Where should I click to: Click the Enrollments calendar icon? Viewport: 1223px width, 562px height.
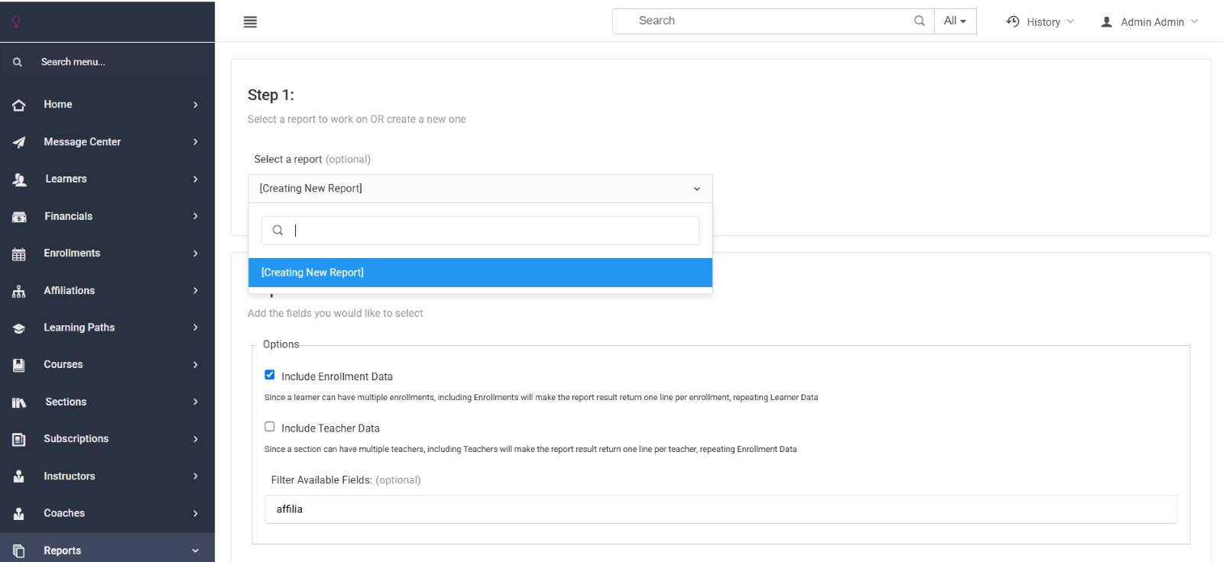[19, 254]
